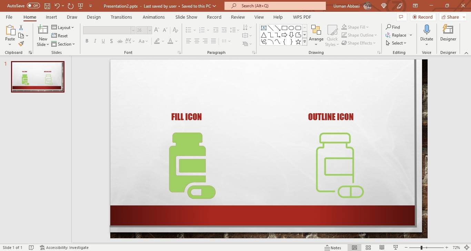This screenshot has height=251, width=471.
Task: Toggle AutoSave switch off/on
Action: (x=33, y=6)
